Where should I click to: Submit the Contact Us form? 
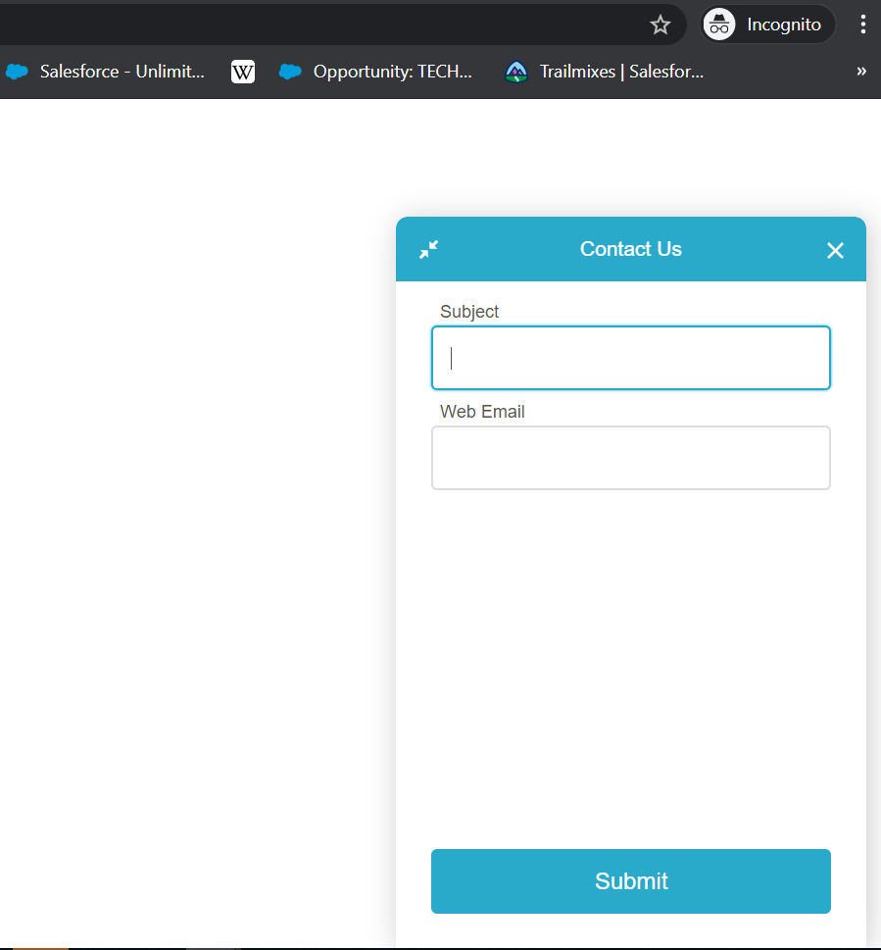(x=630, y=881)
